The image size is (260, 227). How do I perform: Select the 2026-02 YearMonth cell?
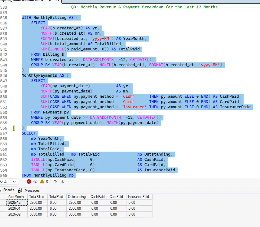(x=17, y=214)
